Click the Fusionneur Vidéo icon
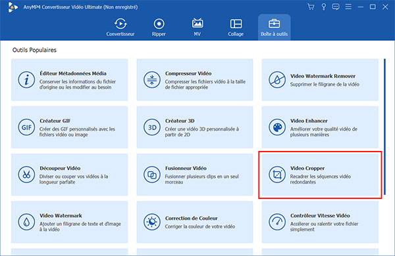The width and height of the screenshot is (395, 256). pos(151,175)
